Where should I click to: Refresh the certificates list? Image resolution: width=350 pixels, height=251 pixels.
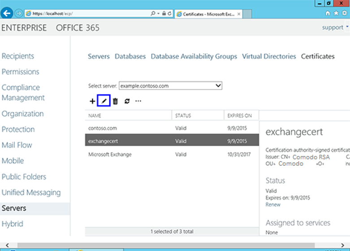click(127, 102)
